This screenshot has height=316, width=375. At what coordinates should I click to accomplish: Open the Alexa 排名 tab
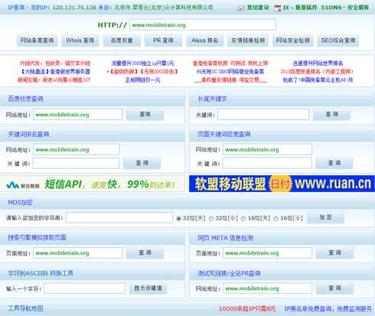pos(205,41)
